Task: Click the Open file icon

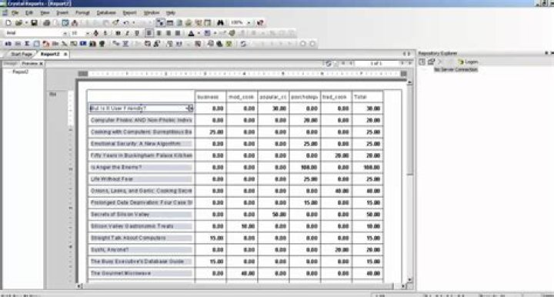Action: [x=18, y=23]
